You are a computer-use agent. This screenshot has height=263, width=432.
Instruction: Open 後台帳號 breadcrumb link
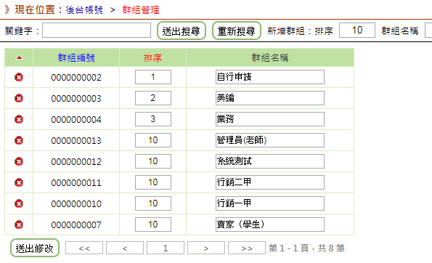coord(84,10)
